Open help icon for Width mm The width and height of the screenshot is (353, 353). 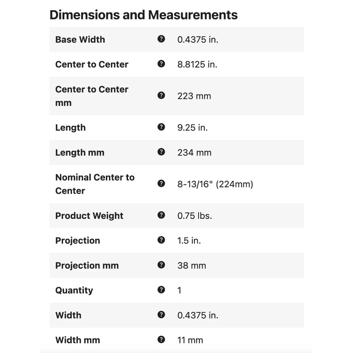[161, 339]
